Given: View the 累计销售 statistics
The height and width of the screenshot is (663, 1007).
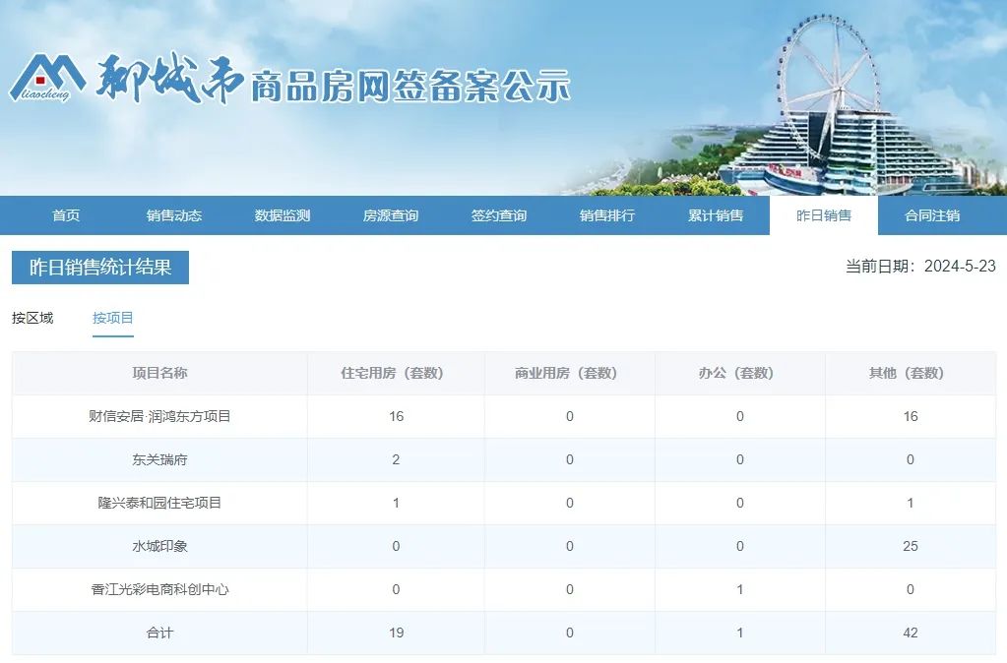Looking at the screenshot, I should point(716,214).
